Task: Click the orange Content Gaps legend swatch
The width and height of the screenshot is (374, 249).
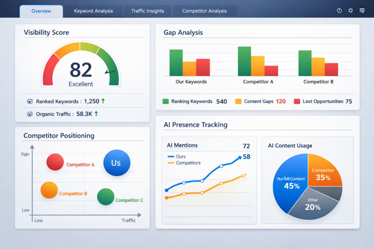Action: [238, 102]
